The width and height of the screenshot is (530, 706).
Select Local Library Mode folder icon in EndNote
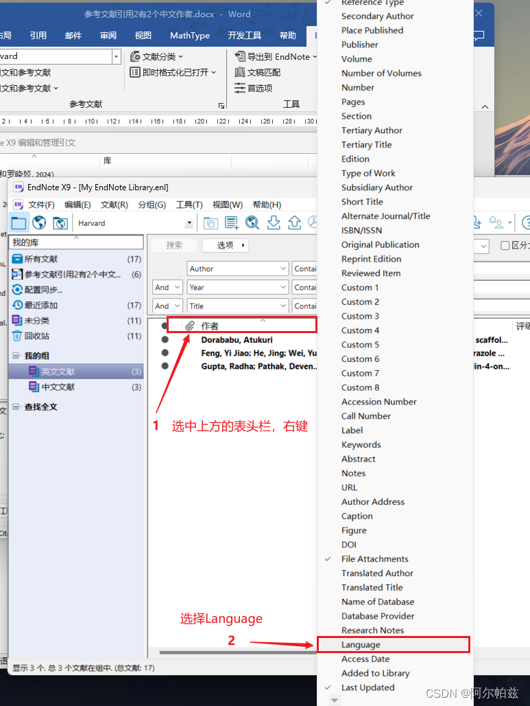[x=19, y=223]
